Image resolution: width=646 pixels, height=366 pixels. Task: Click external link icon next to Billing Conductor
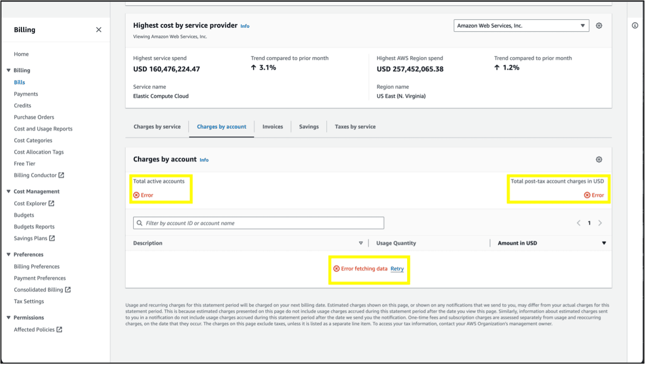coord(61,175)
